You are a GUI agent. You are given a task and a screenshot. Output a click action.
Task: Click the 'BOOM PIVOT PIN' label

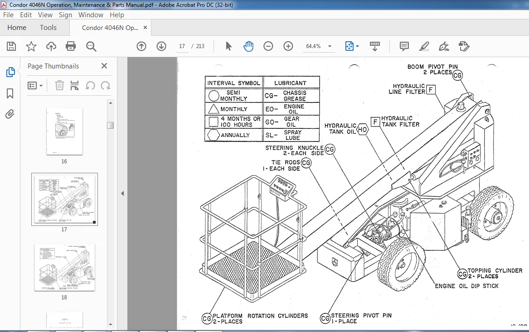(432, 67)
